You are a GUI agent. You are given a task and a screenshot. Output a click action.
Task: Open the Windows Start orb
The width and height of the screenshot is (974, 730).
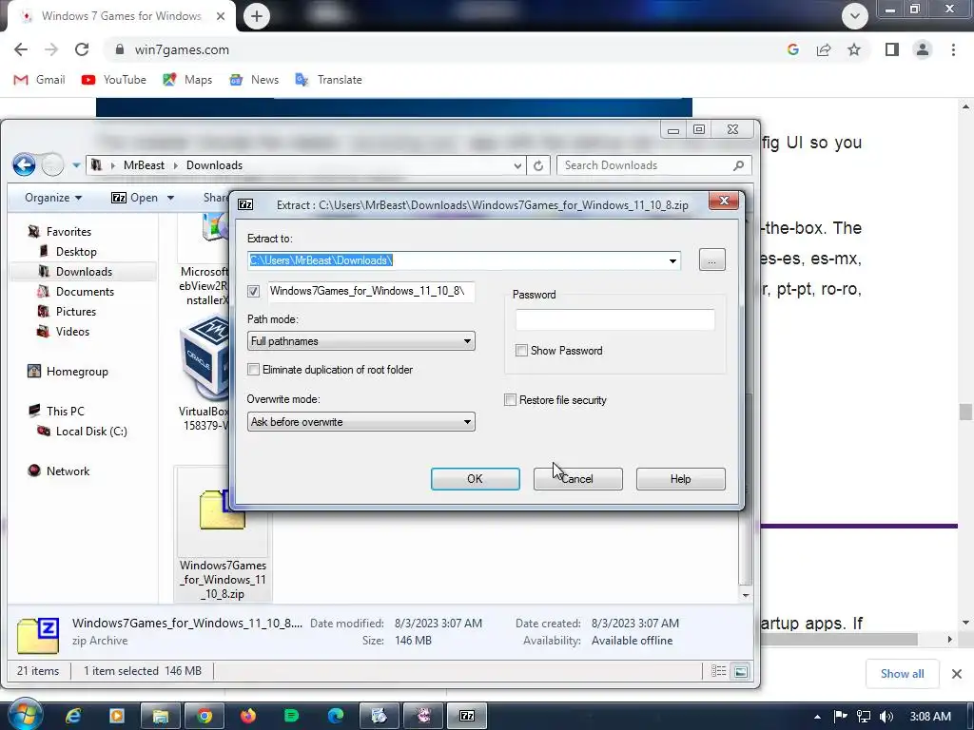click(x=24, y=715)
